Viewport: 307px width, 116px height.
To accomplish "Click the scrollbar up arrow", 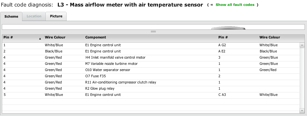I will click(302, 45).
